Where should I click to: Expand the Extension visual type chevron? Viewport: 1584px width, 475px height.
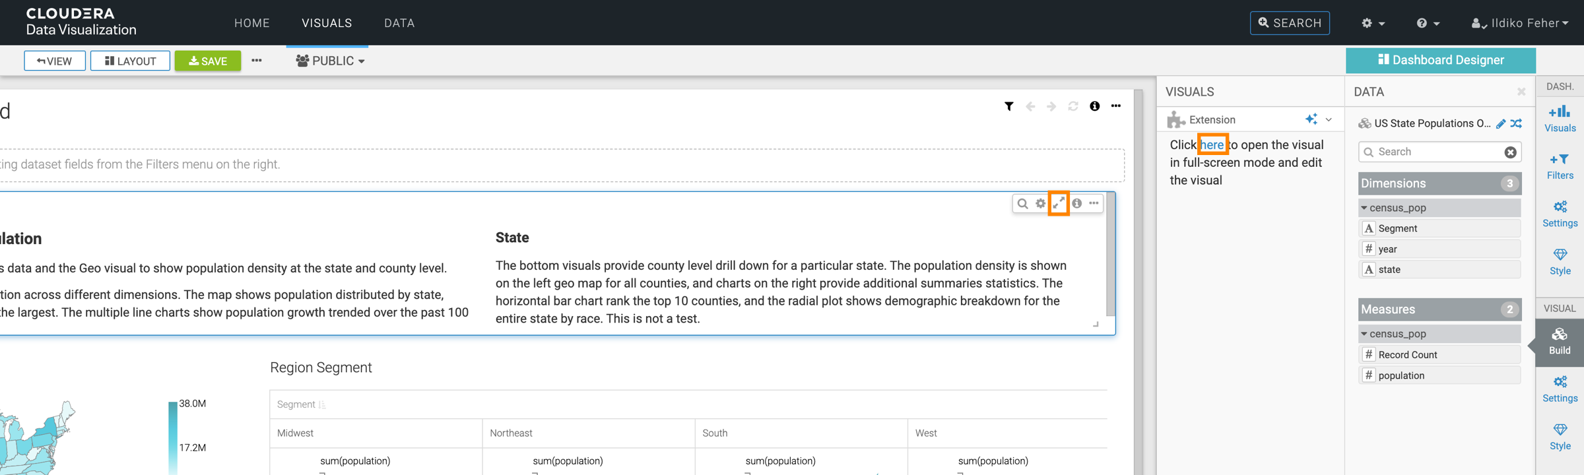pyautogui.click(x=1329, y=119)
